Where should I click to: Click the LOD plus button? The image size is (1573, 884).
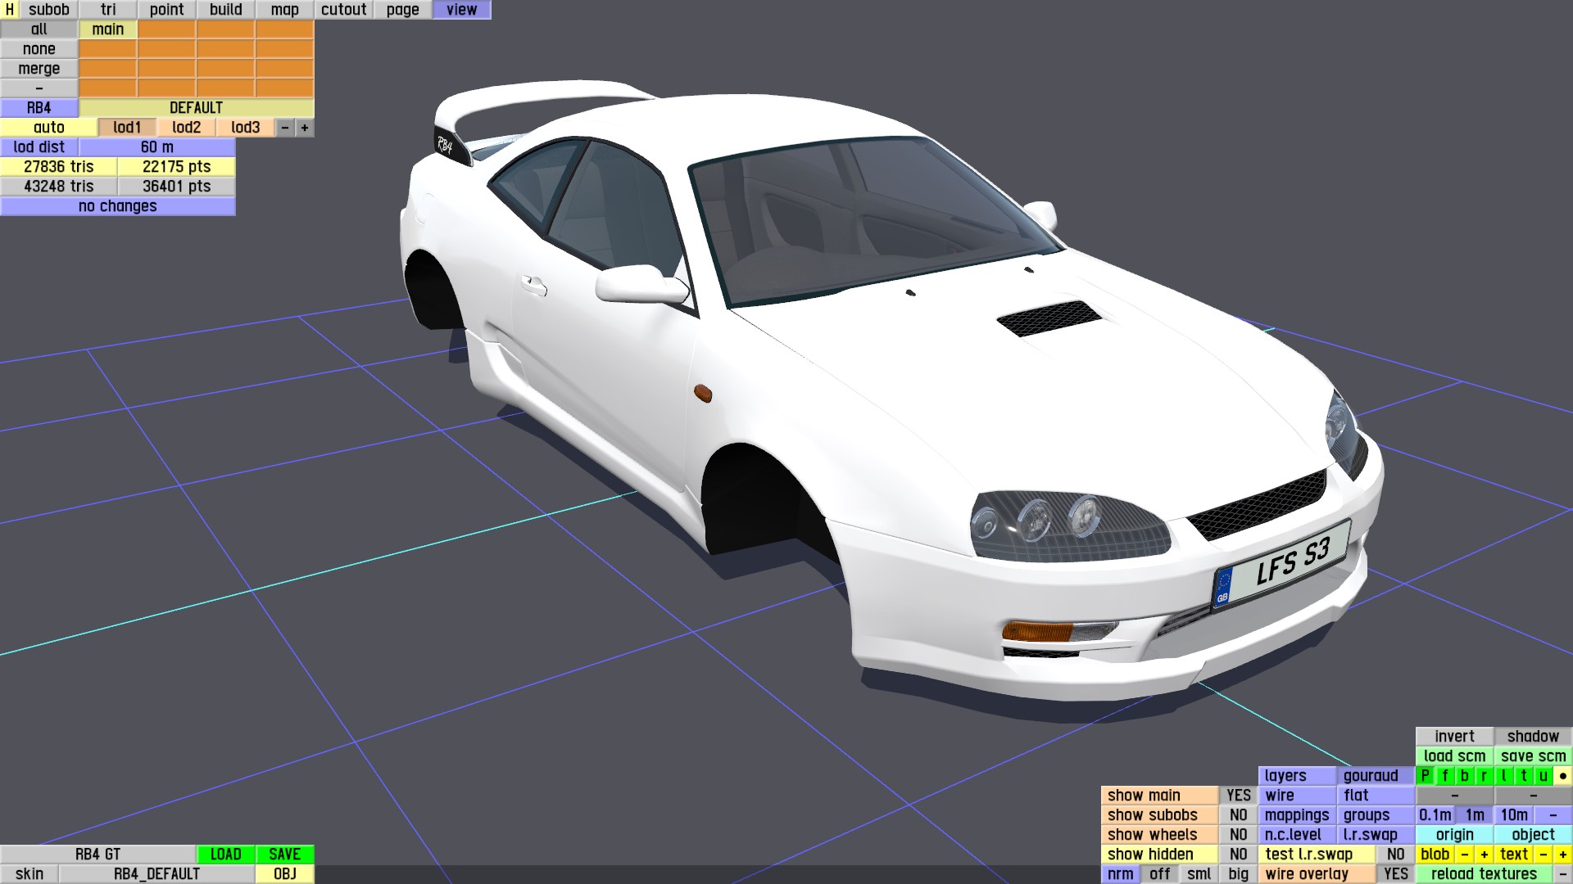coord(305,127)
